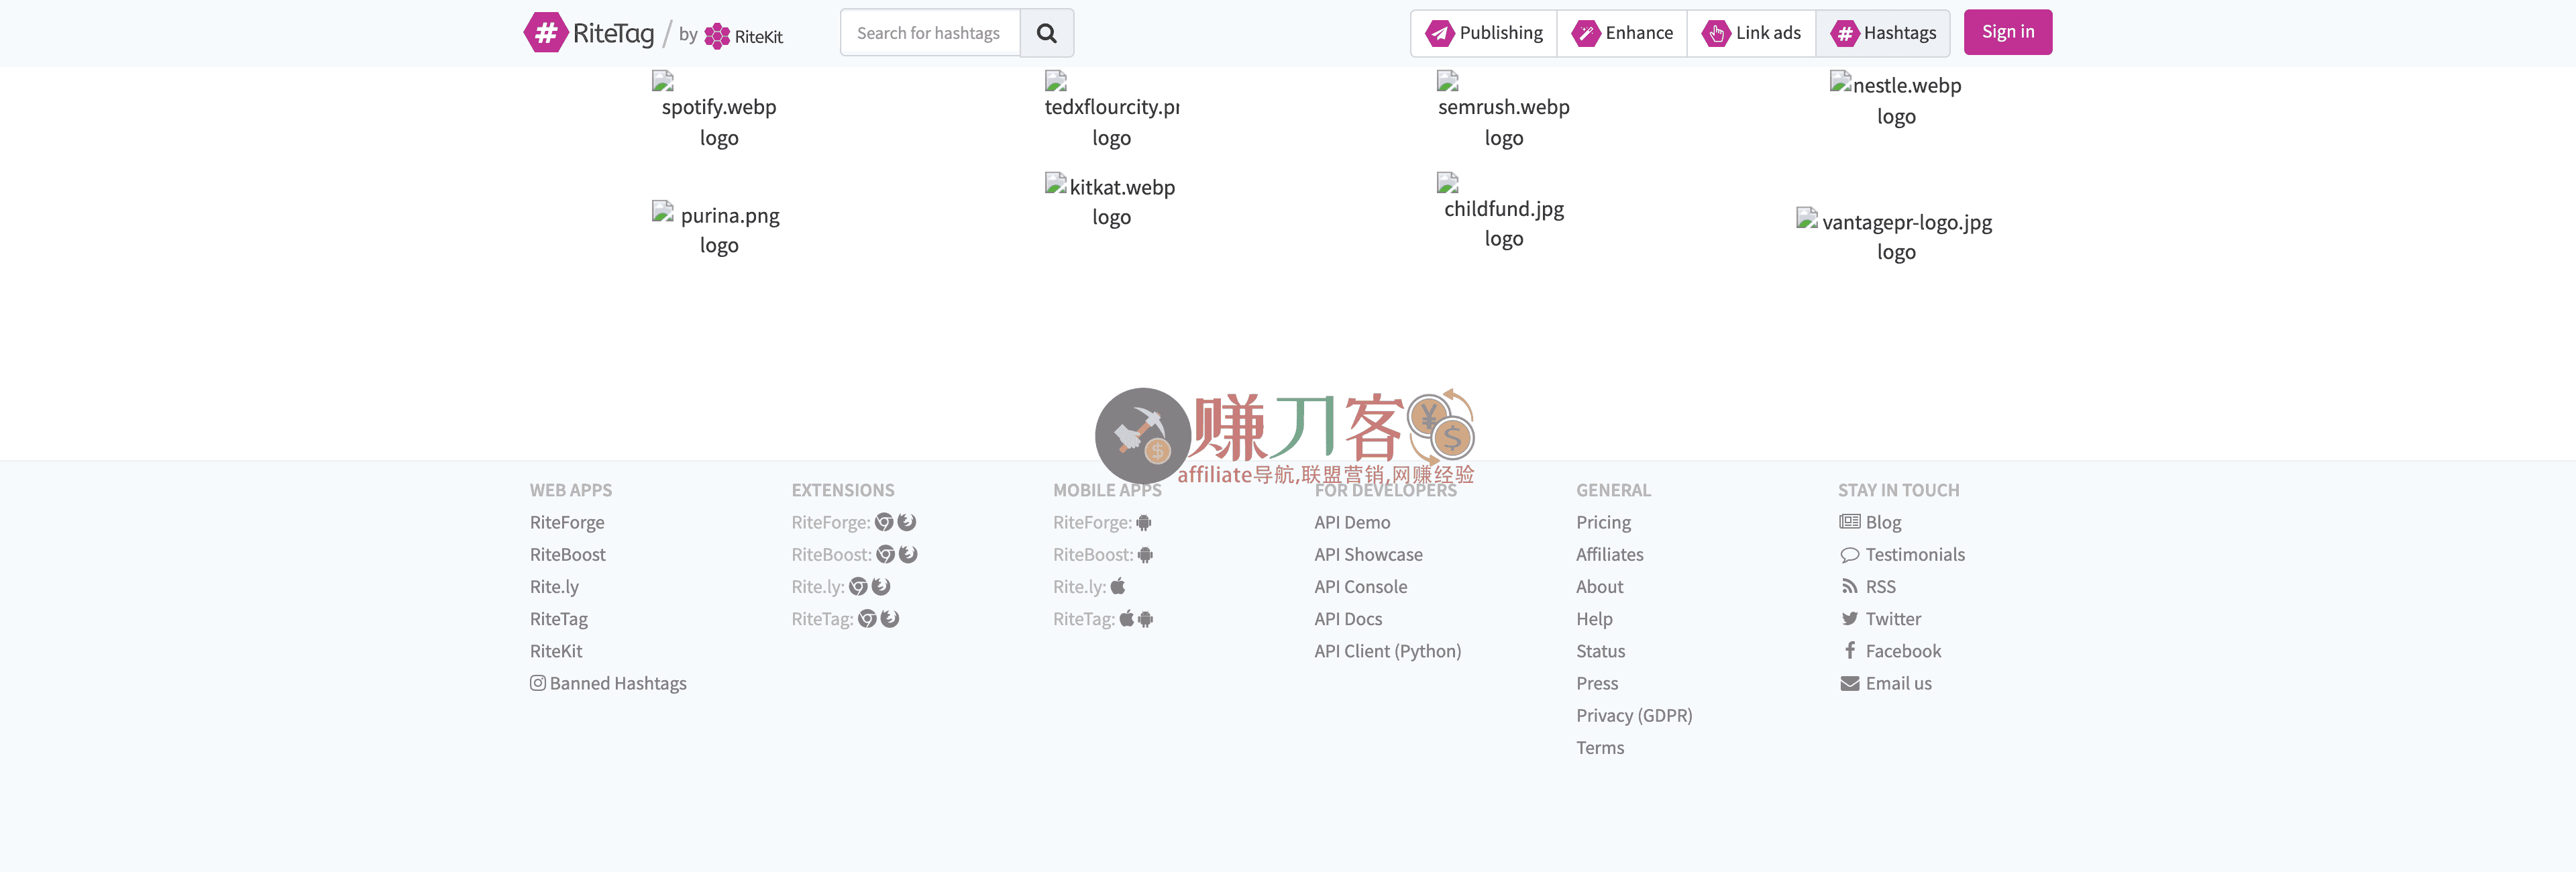The width and height of the screenshot is (2576, 872).
Task: Click the search magnifier button
Action: [1046, 33]
